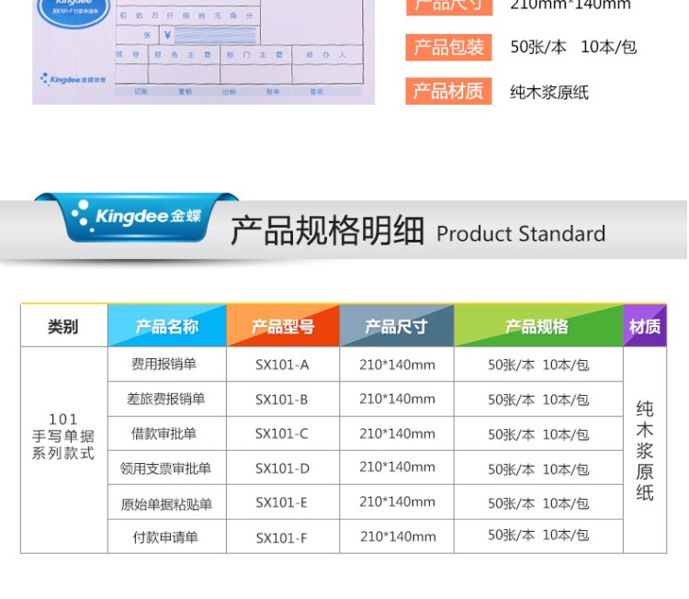689x599 pixels.
Task: Click model number SX101-C
Action: click(x=282, y=434)
